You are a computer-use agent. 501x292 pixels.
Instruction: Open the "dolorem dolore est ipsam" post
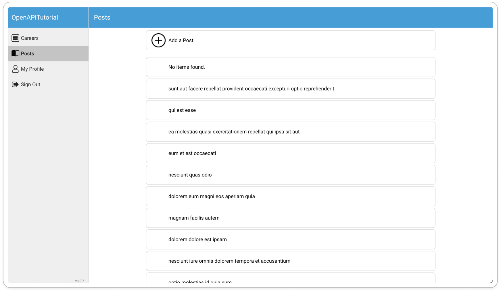[290, 239]
